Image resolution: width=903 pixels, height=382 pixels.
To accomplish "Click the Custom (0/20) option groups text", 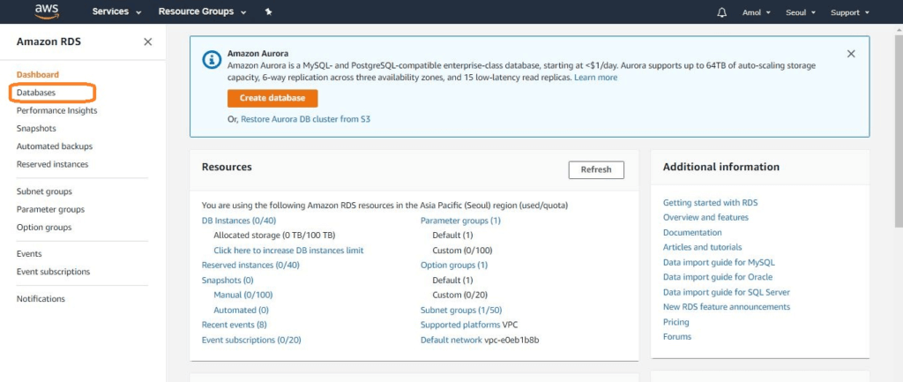I will tap(460, 295).
